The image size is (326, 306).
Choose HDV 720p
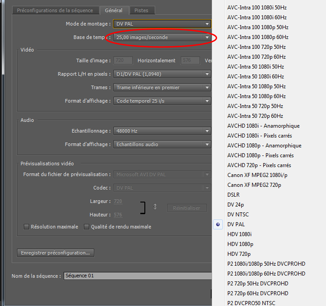(x=239, y=254)
